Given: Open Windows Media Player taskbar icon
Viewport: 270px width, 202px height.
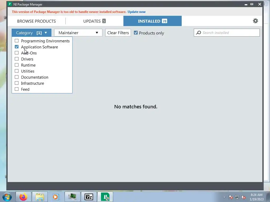Looking at the screenshot, I should pyautogui.click(x=56, y=197).
